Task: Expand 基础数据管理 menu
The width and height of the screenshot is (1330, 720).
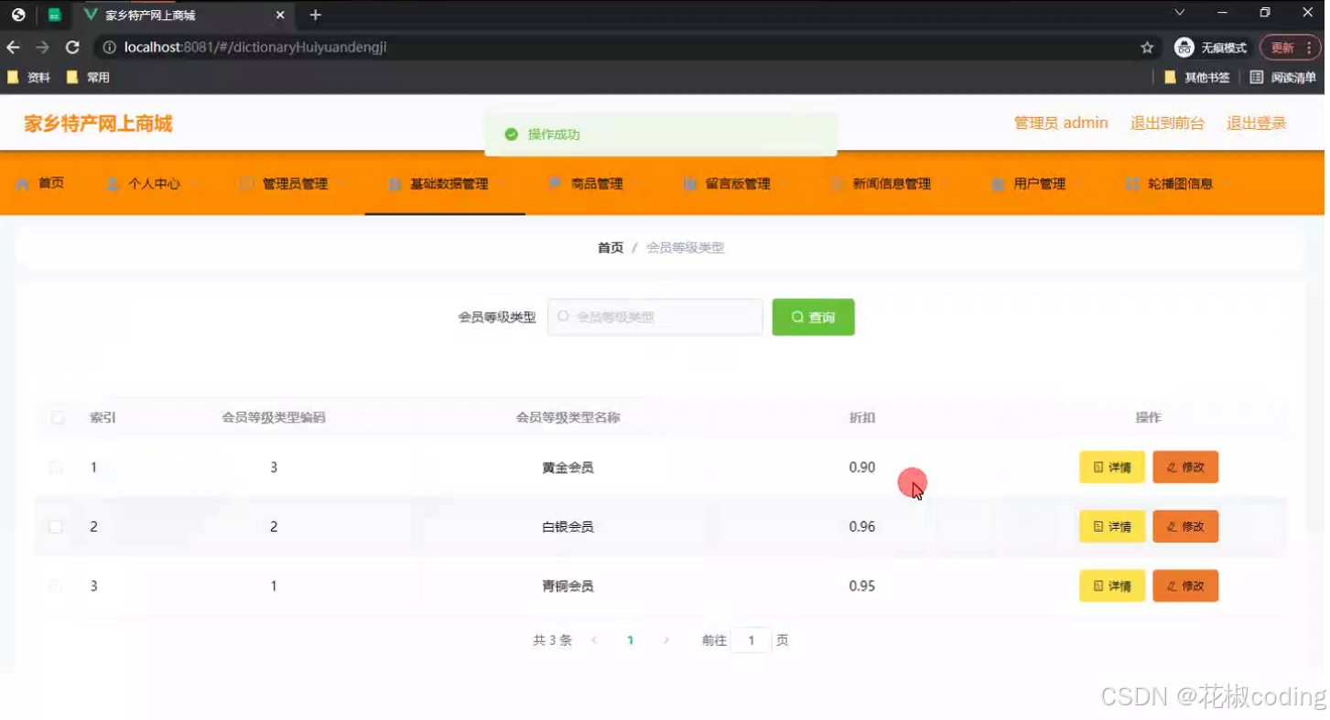Action: pyautogui.click(x=445, y=184)
